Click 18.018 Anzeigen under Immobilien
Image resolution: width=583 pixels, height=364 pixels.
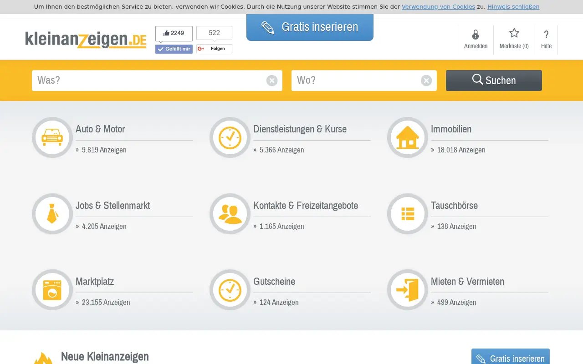[x=461, y=150]
